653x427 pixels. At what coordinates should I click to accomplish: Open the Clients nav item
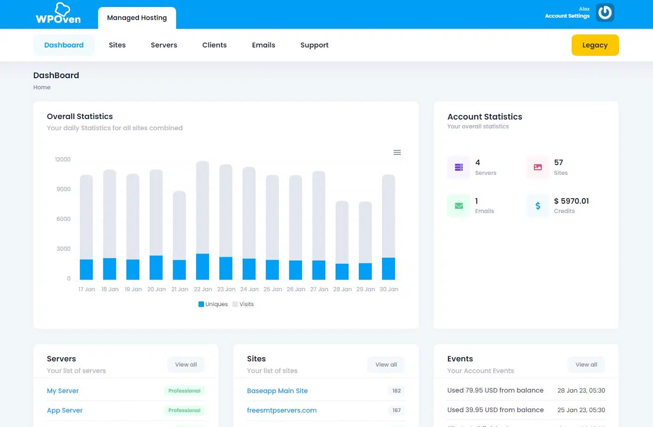click(x=214, y=45)
